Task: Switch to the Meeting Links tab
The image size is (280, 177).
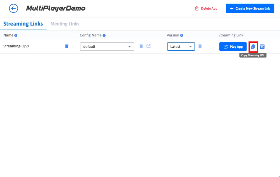Action: tap(65, 24)
